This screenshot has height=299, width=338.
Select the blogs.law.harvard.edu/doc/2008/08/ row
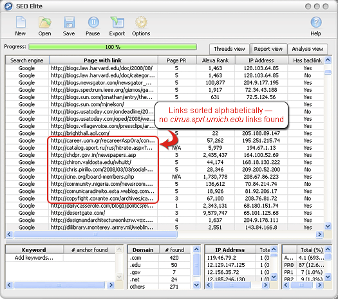click(x=165, y=68)
